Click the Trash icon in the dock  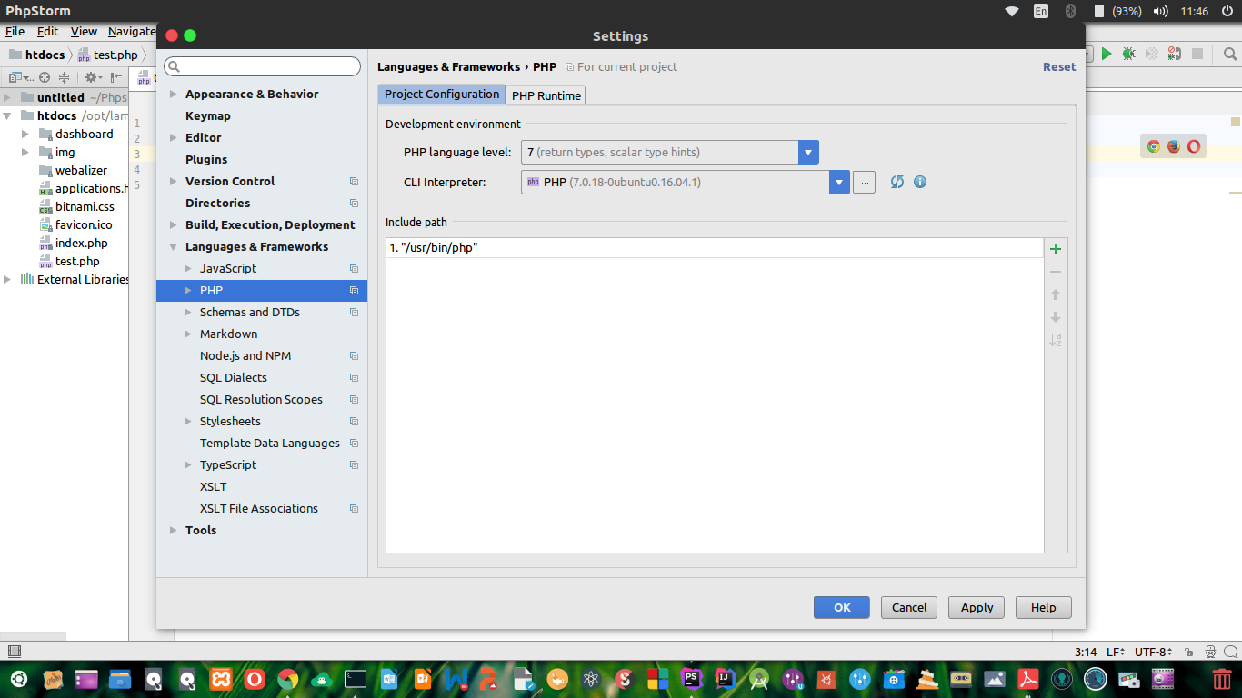(x=1222, y=678)
